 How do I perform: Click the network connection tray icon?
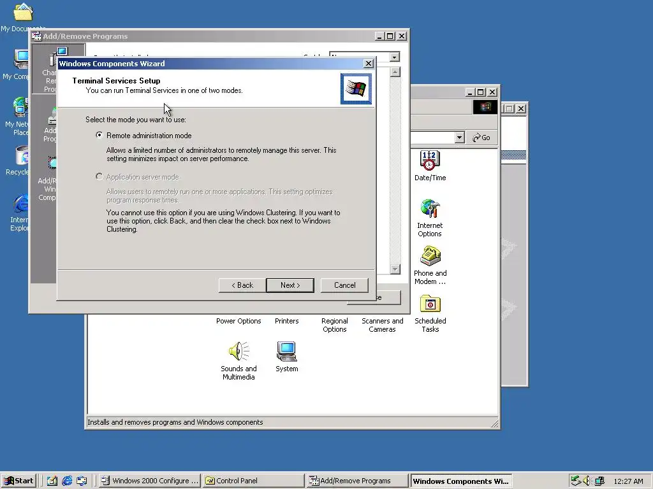pos(599,481)
